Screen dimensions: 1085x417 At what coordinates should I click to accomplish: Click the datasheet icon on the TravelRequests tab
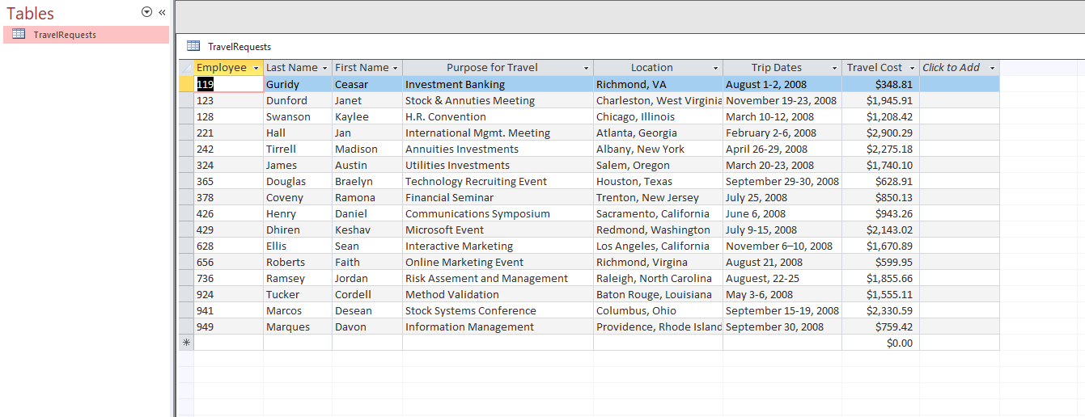(193, 46)
